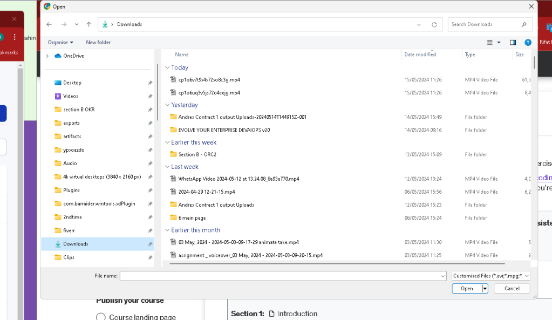Screen dimensions: 552x320
Task: Select EVOLVE YOUR ENTERPRISE DEVAIOPS v20 folder
Action: pyautogui.click(x=224, y=130)
